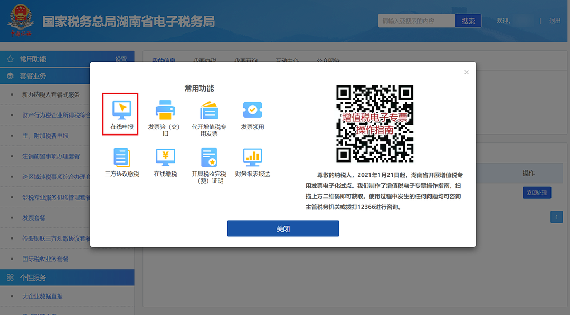Click the 常用功能 heading inside the dialog
This screenshot has width=570, height=315.
199,88
